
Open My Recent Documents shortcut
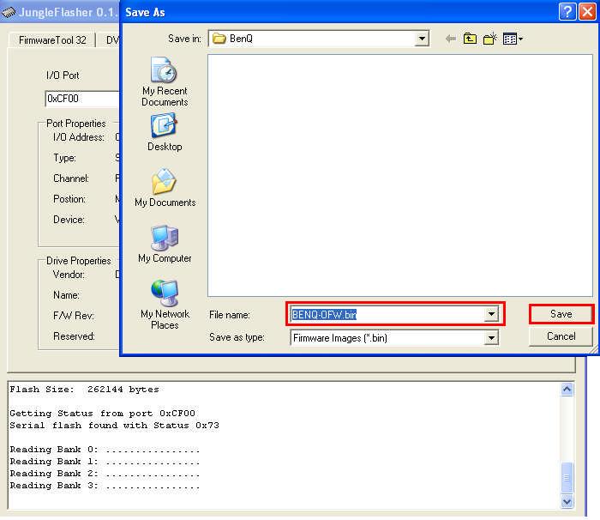click(165, 82)
